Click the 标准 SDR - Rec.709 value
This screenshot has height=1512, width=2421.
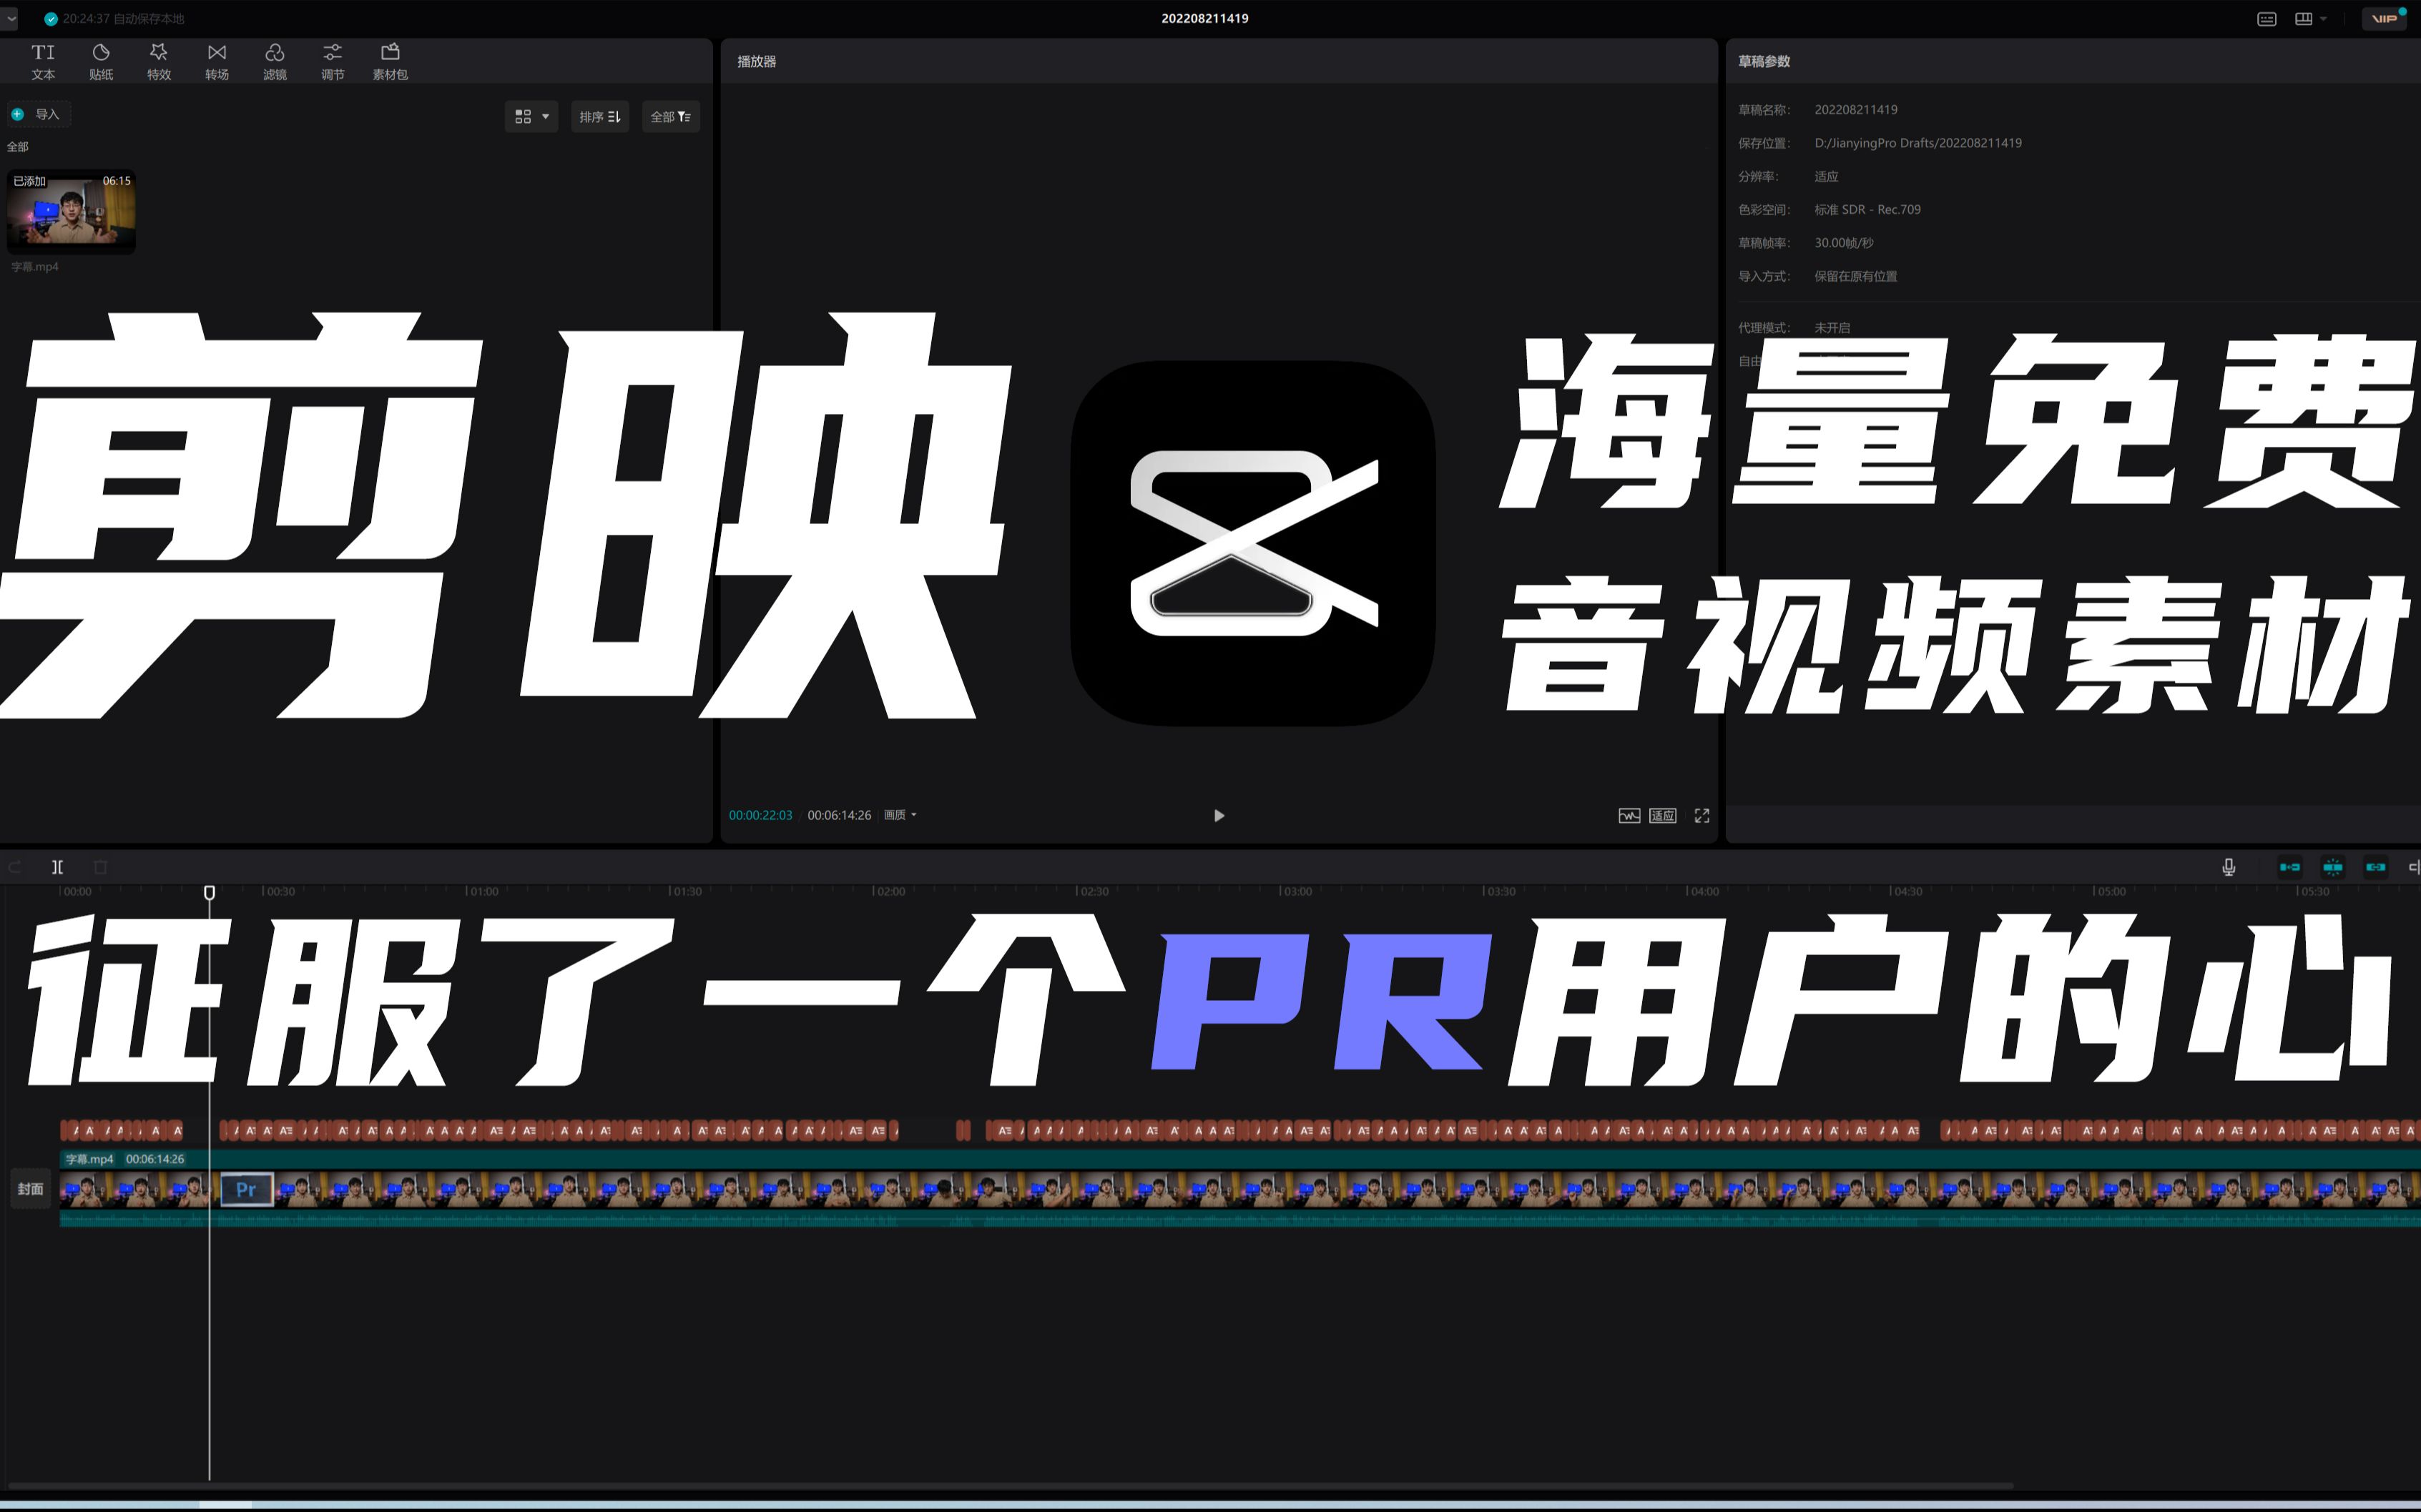(1867, 210)
